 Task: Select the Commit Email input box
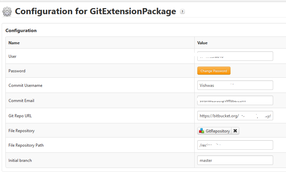(x=235, y=101)
